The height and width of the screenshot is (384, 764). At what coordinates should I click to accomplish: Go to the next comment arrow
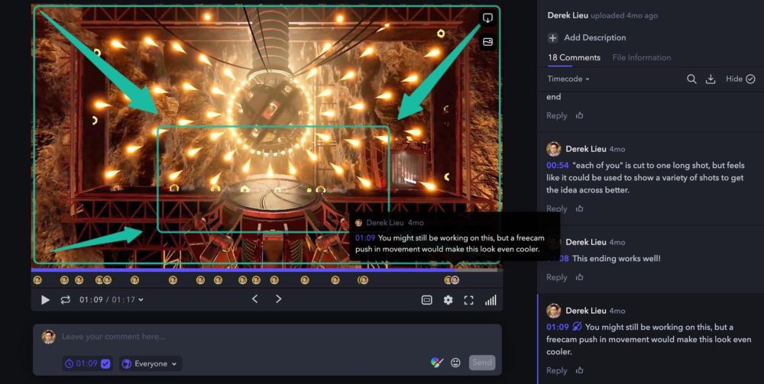point(278,298)
